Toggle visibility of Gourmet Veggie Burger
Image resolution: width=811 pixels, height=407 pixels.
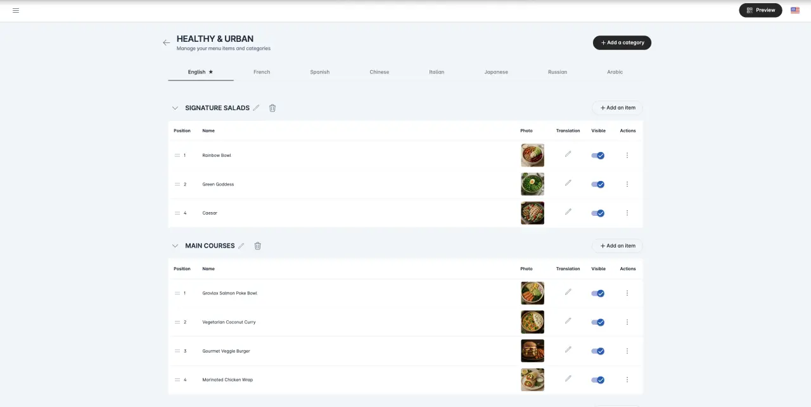(598, 351)
